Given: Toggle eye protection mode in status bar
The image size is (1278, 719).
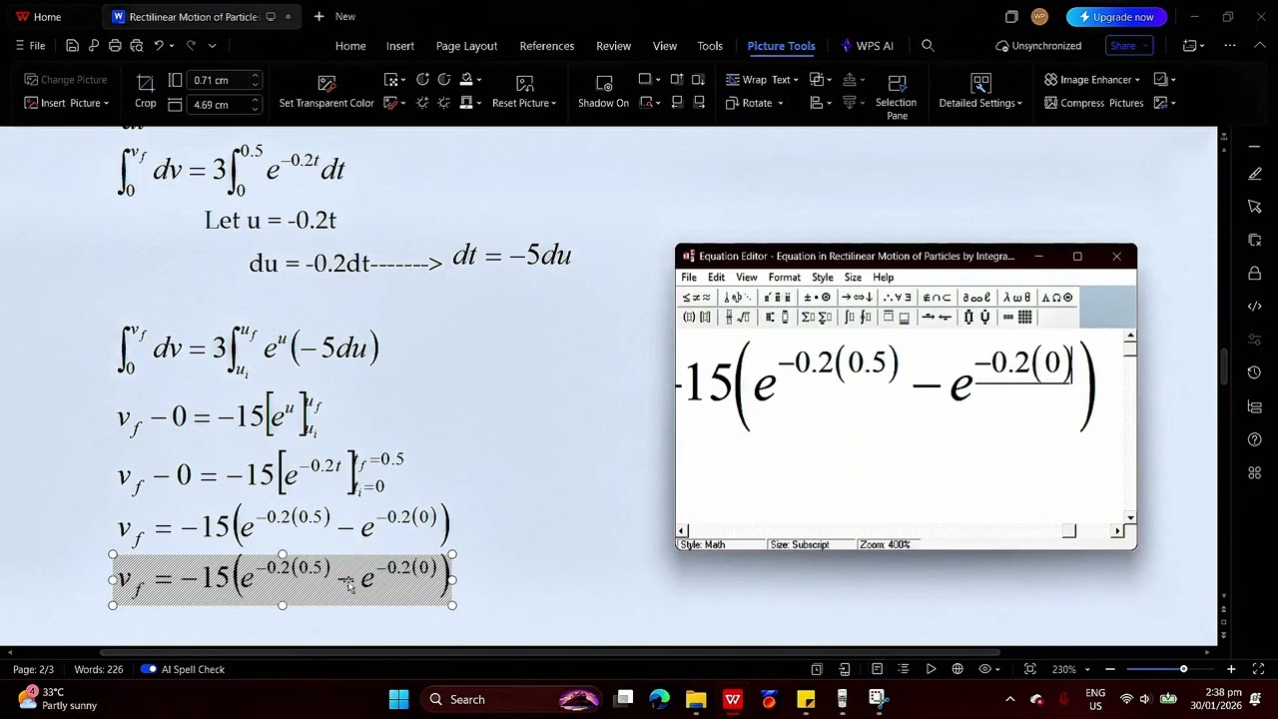Looking at the screenshot, I should tap(986, 669).
